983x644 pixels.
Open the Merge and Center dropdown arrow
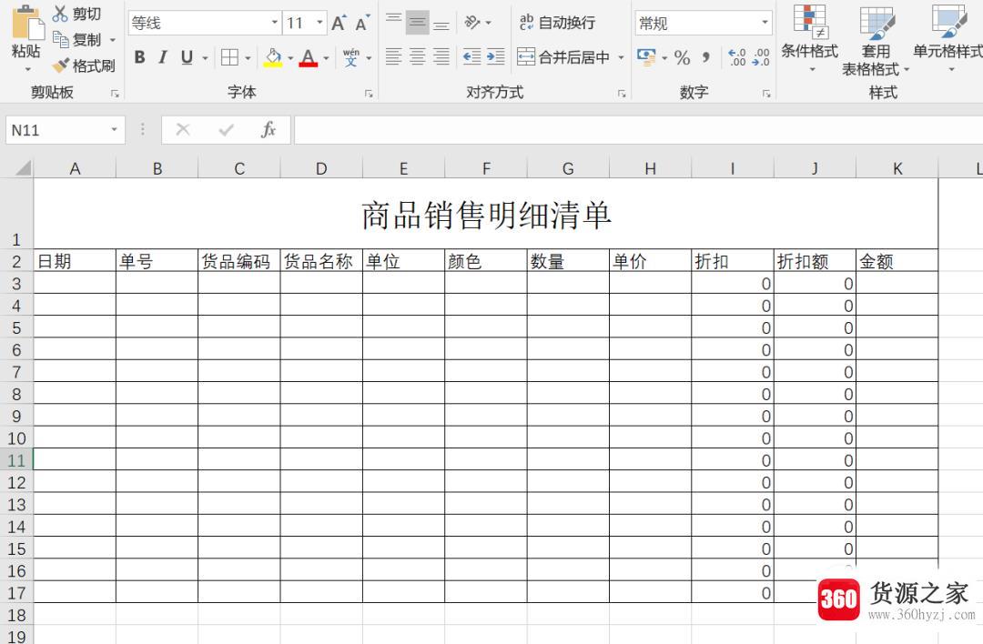(622, 57)
